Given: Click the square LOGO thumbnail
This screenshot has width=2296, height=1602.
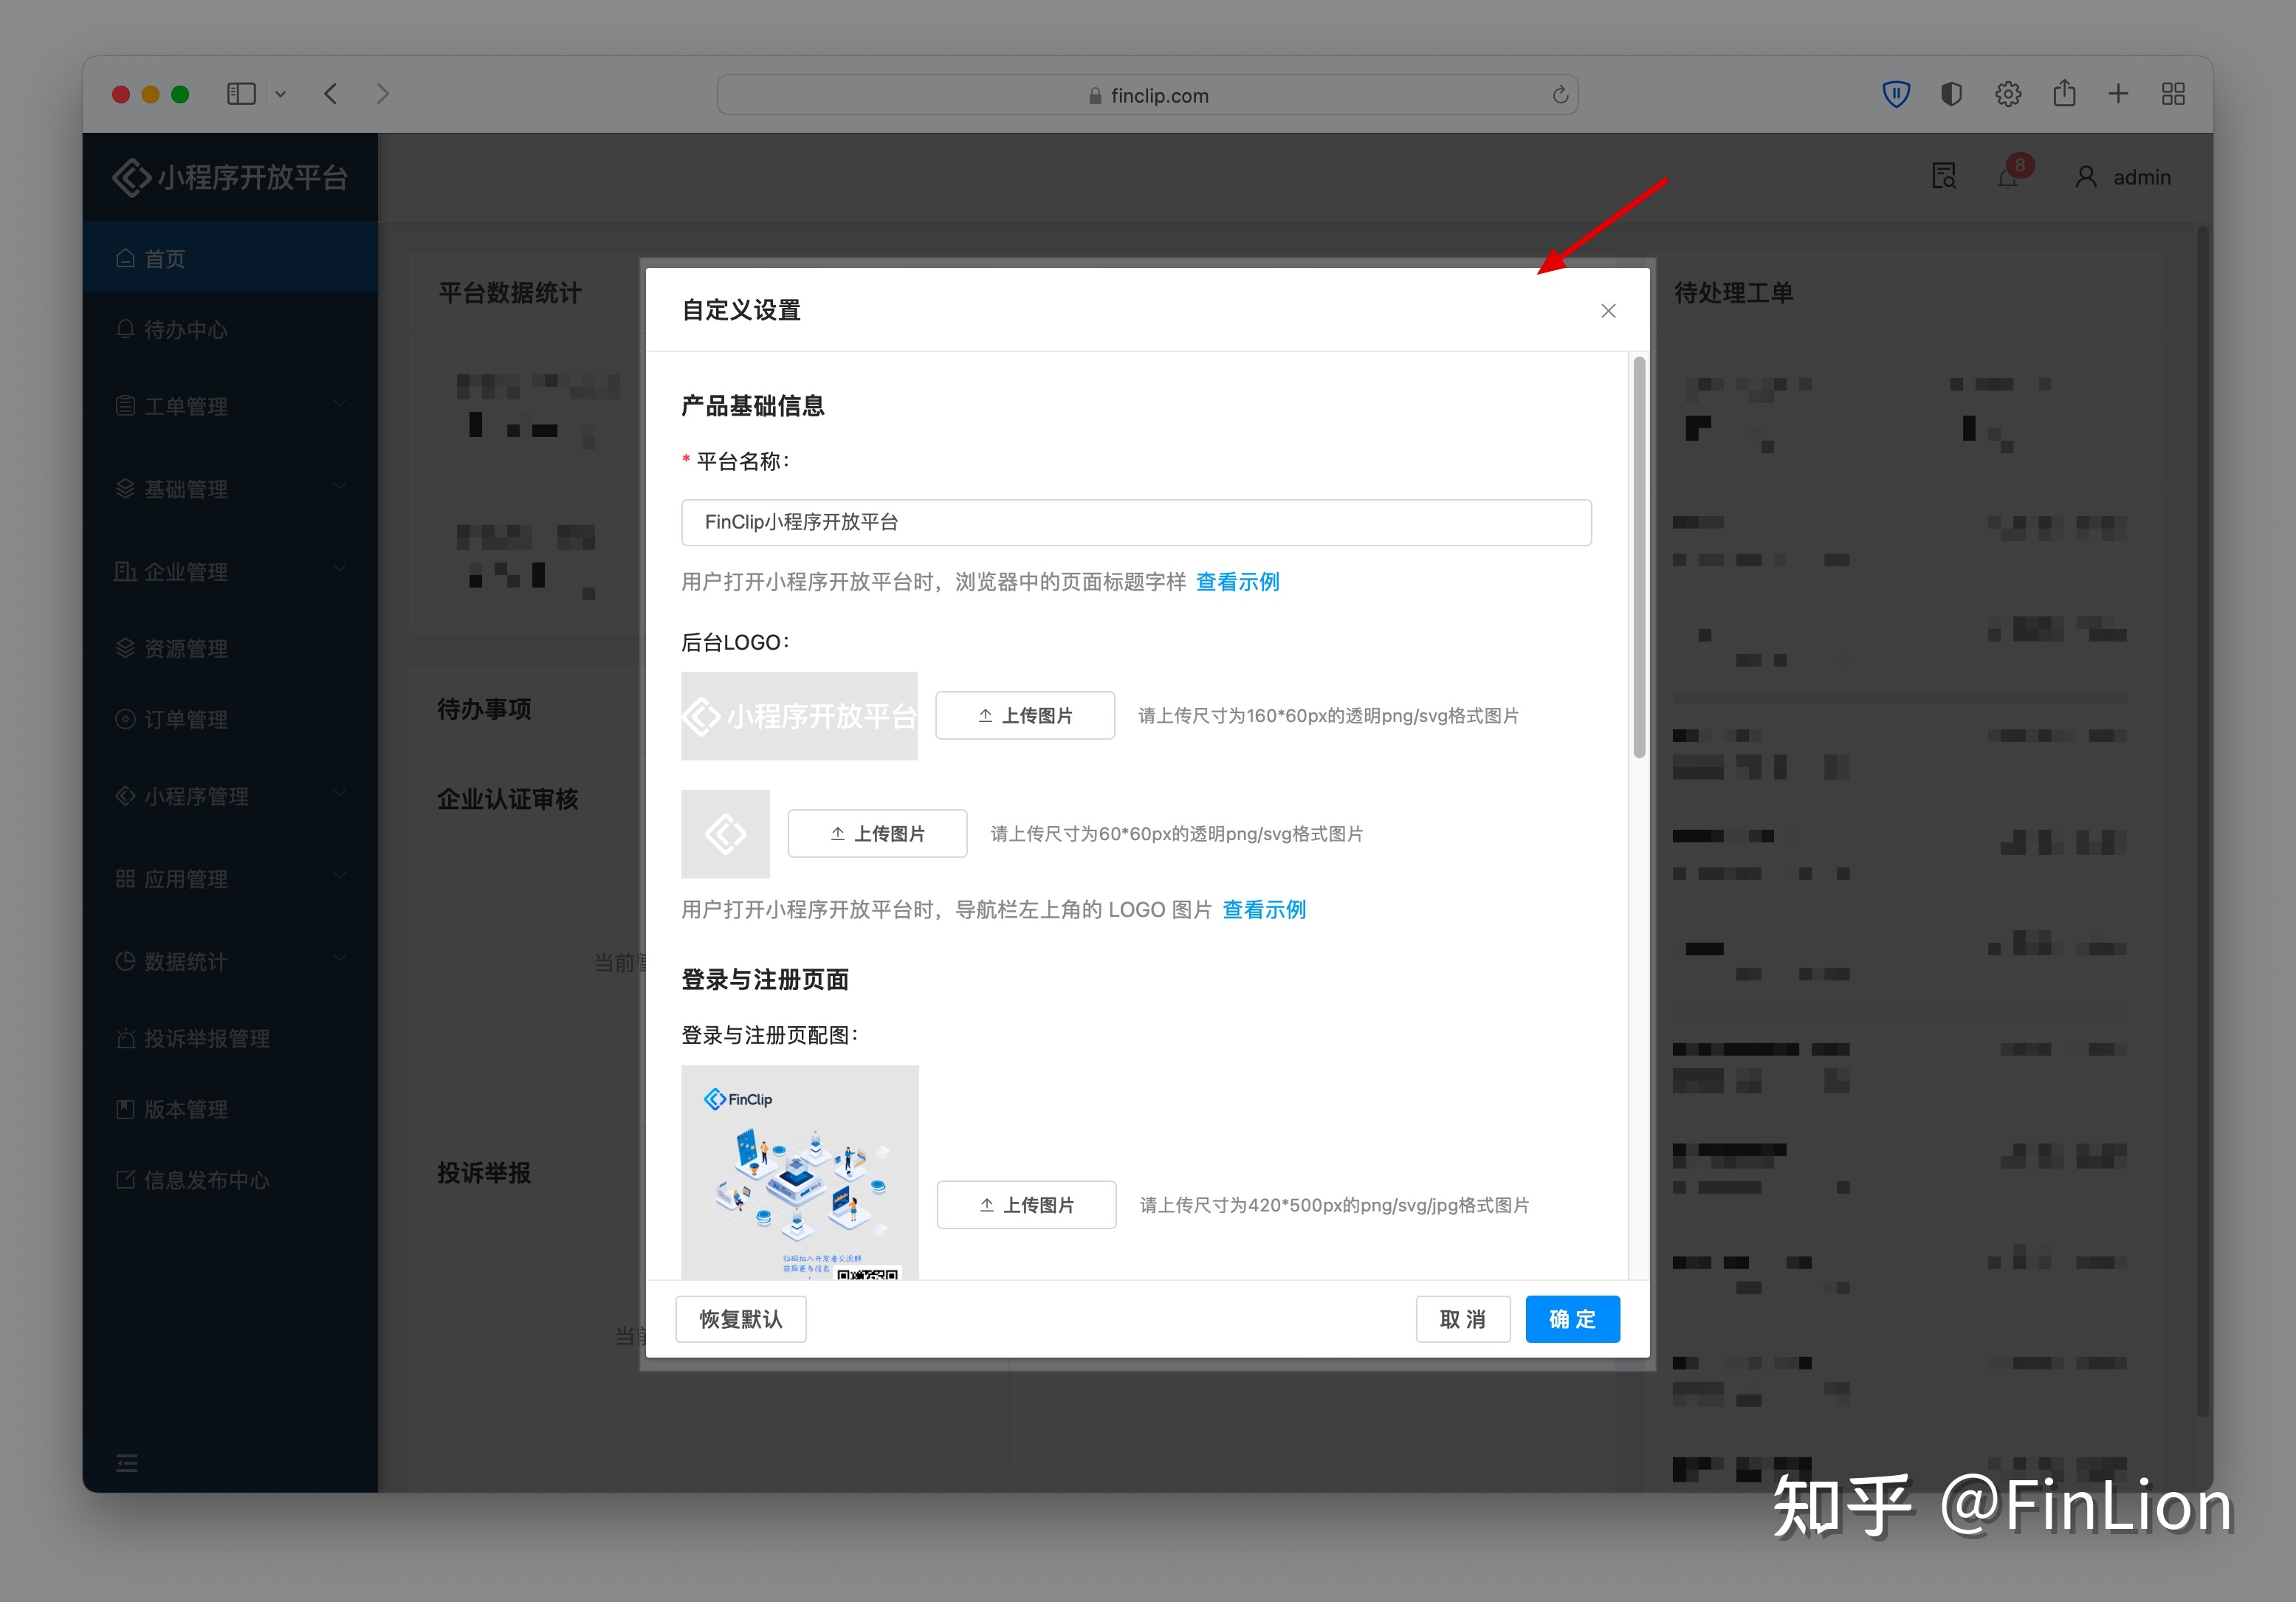Looking at the screenshot, I should 725,834.
